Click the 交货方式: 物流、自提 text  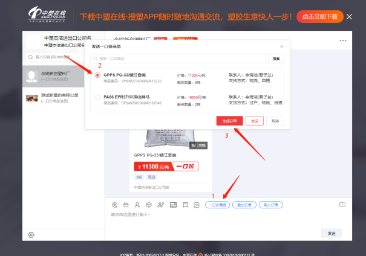[x=249, y=80]
